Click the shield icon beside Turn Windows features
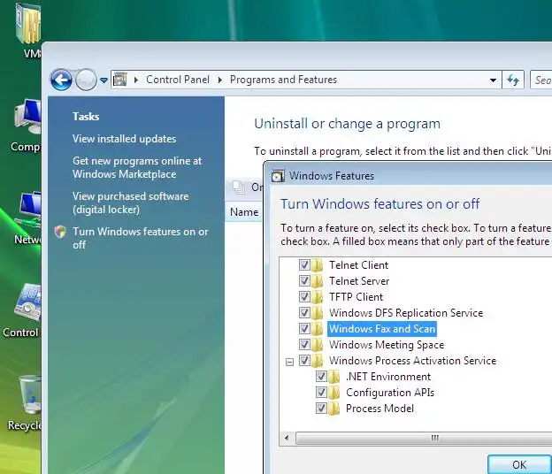 (x=60, y=232)
